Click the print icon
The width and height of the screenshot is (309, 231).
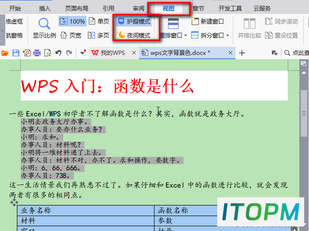37,53
